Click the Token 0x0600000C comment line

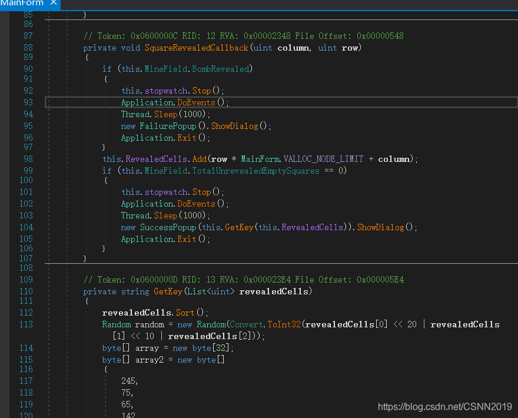click(244, 36)
